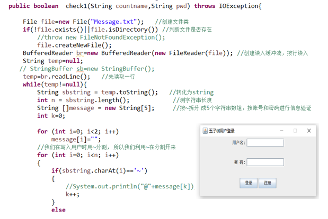
Task: Click the Java icon in login window title
Action: (x=205, y=131)
